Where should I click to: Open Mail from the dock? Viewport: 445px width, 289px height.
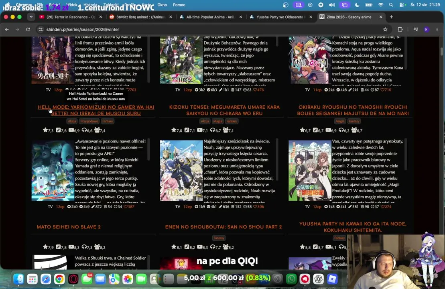point(100,279)
